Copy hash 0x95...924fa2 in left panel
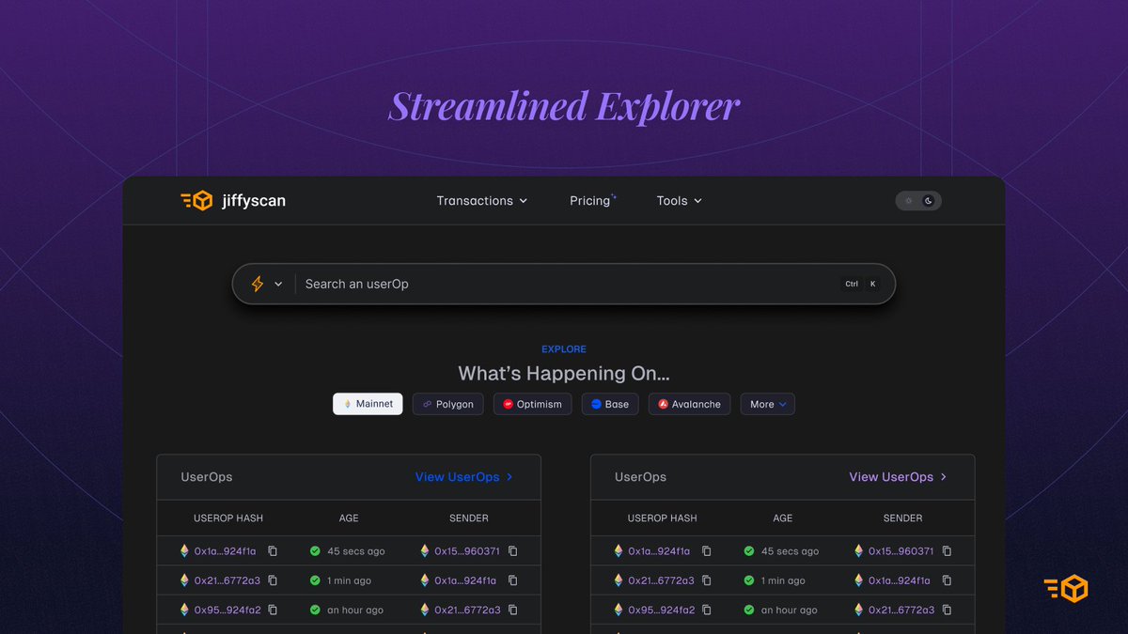 pos(273,610)
